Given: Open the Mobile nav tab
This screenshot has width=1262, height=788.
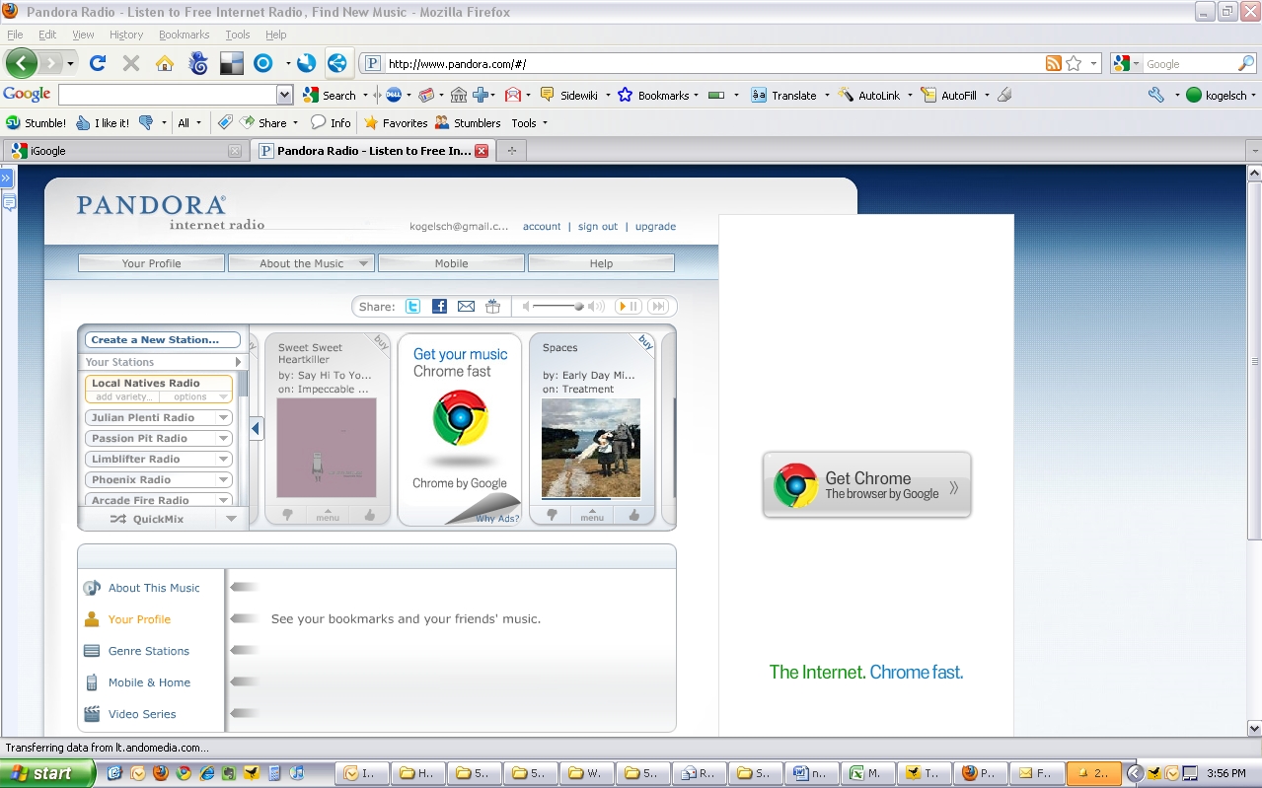Looking at the screenshot, I should tap(451, 263).
